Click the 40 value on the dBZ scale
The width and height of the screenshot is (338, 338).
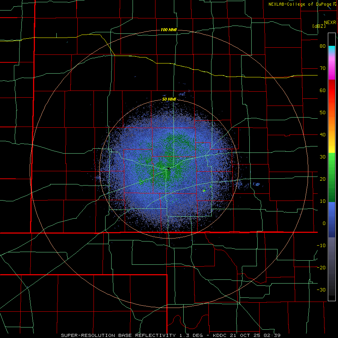[323, 135]
